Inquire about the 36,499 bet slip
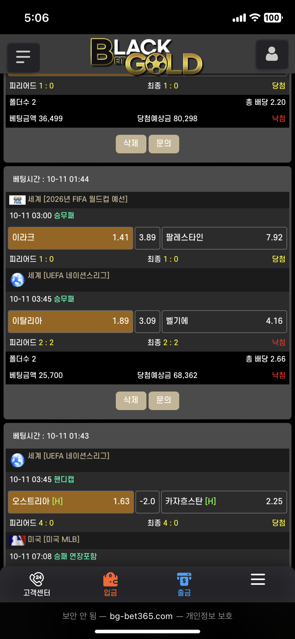Viewport: 295px width, 639px height. click(164, 144)
